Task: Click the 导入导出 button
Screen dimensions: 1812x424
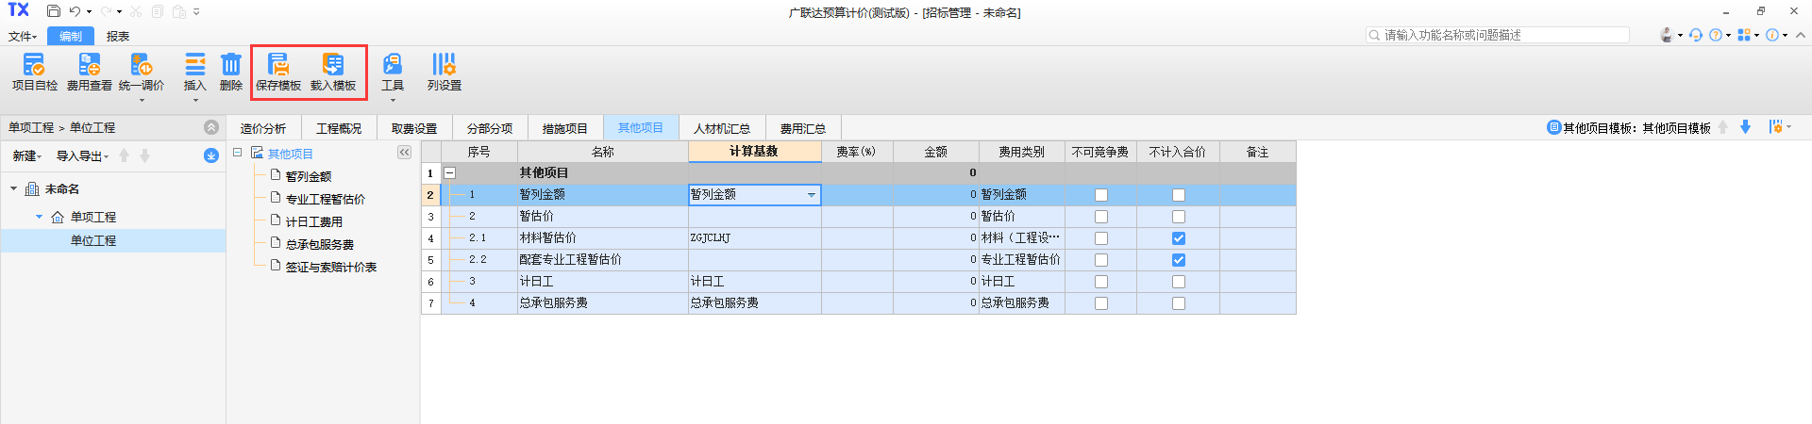Action: [x=82, y=156]
